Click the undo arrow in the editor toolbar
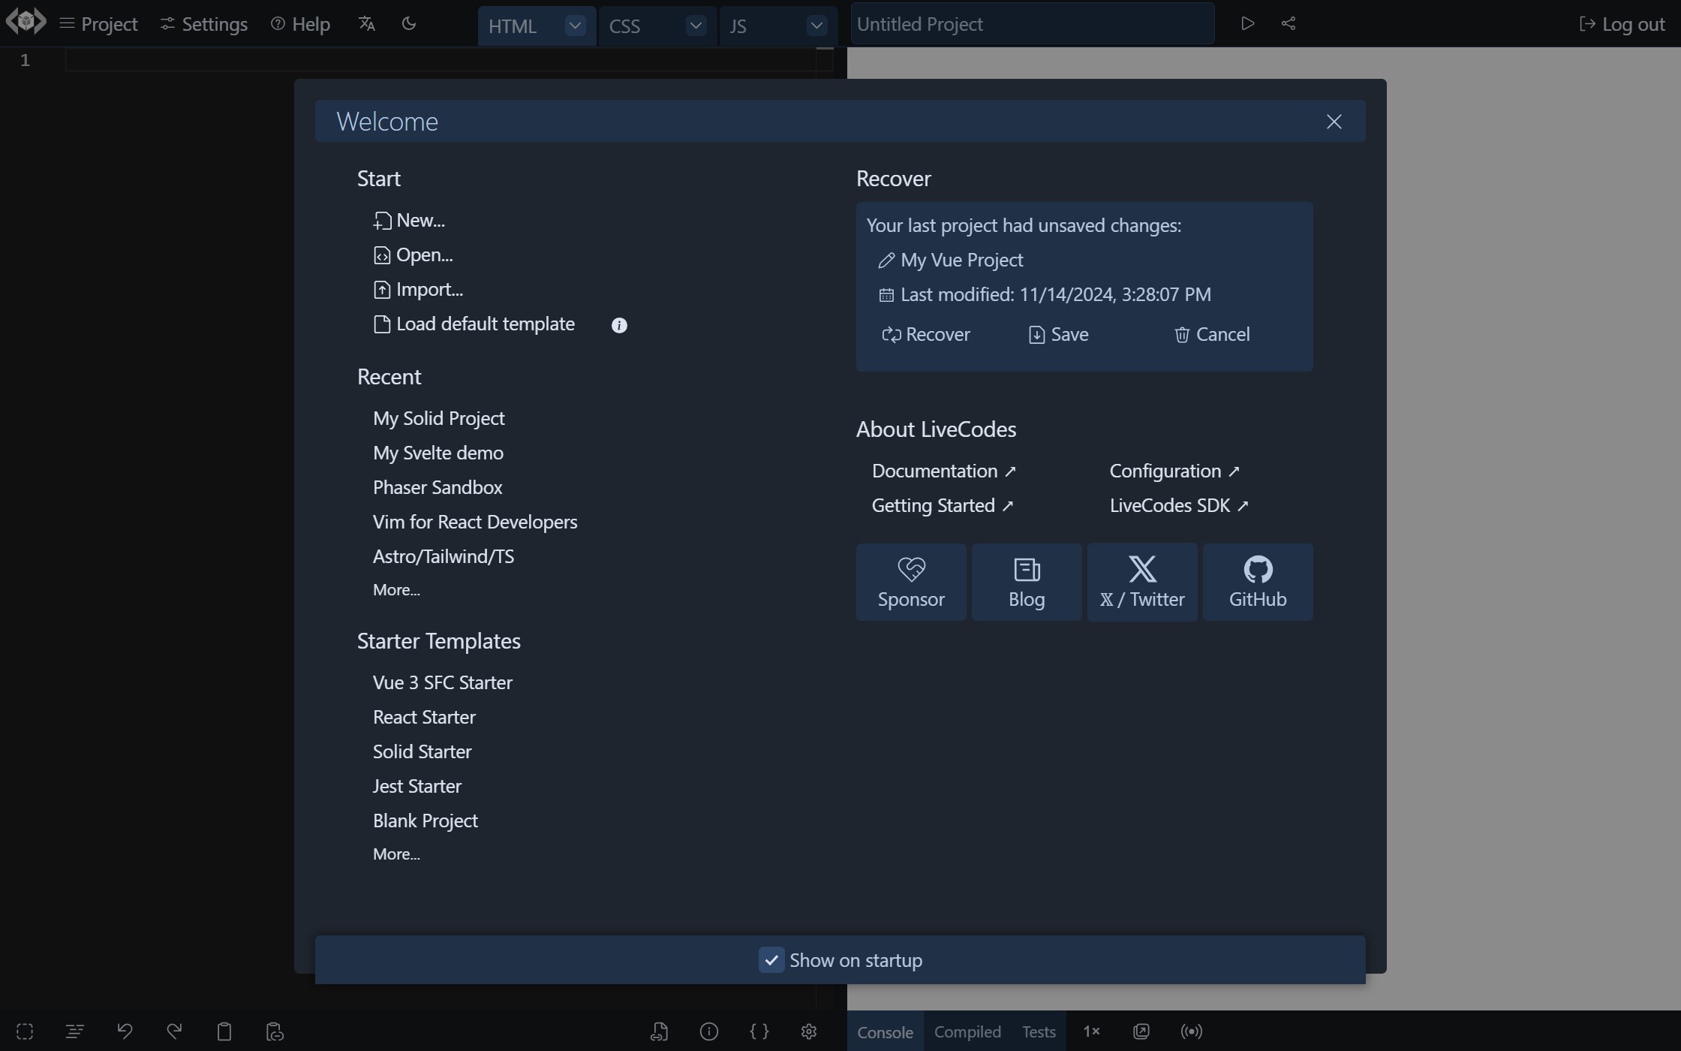The image size is (1681, 1051). coord(125,1031)
